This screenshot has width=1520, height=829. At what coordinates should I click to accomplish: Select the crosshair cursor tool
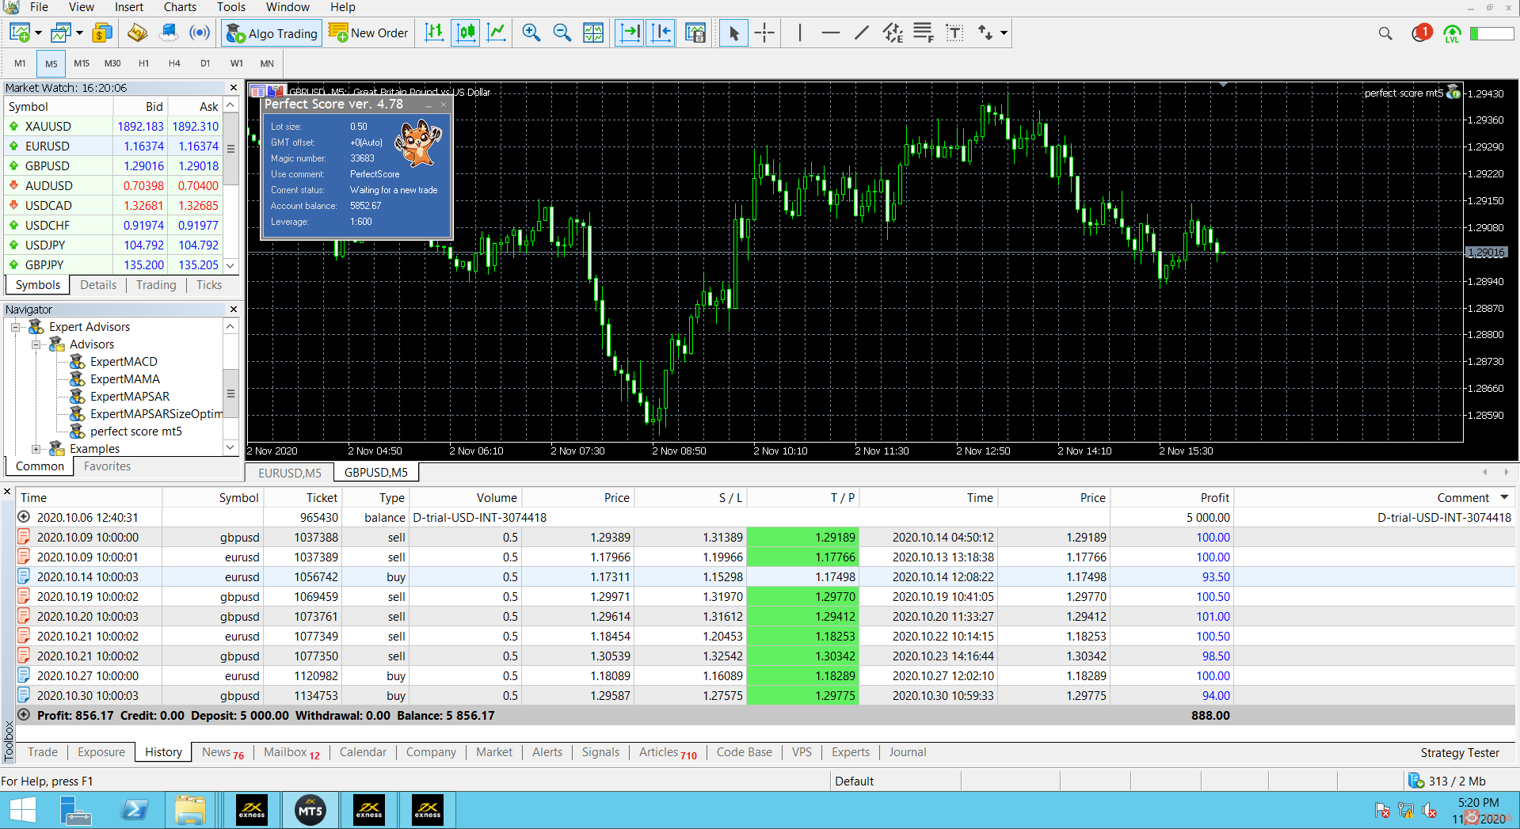764,32
